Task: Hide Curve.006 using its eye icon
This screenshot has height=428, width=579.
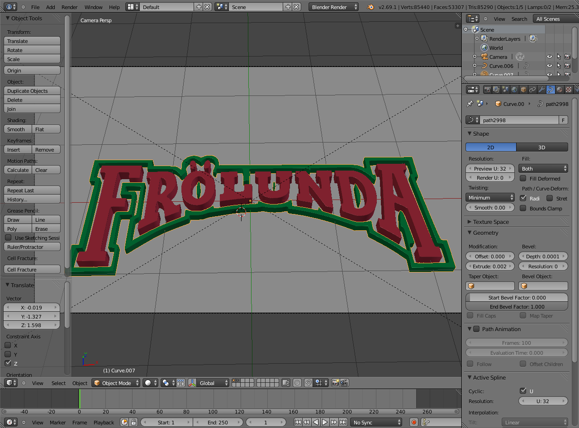Action: pos(550,66)
